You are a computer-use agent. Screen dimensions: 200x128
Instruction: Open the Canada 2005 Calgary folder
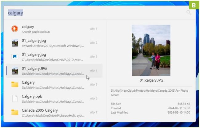54,113
